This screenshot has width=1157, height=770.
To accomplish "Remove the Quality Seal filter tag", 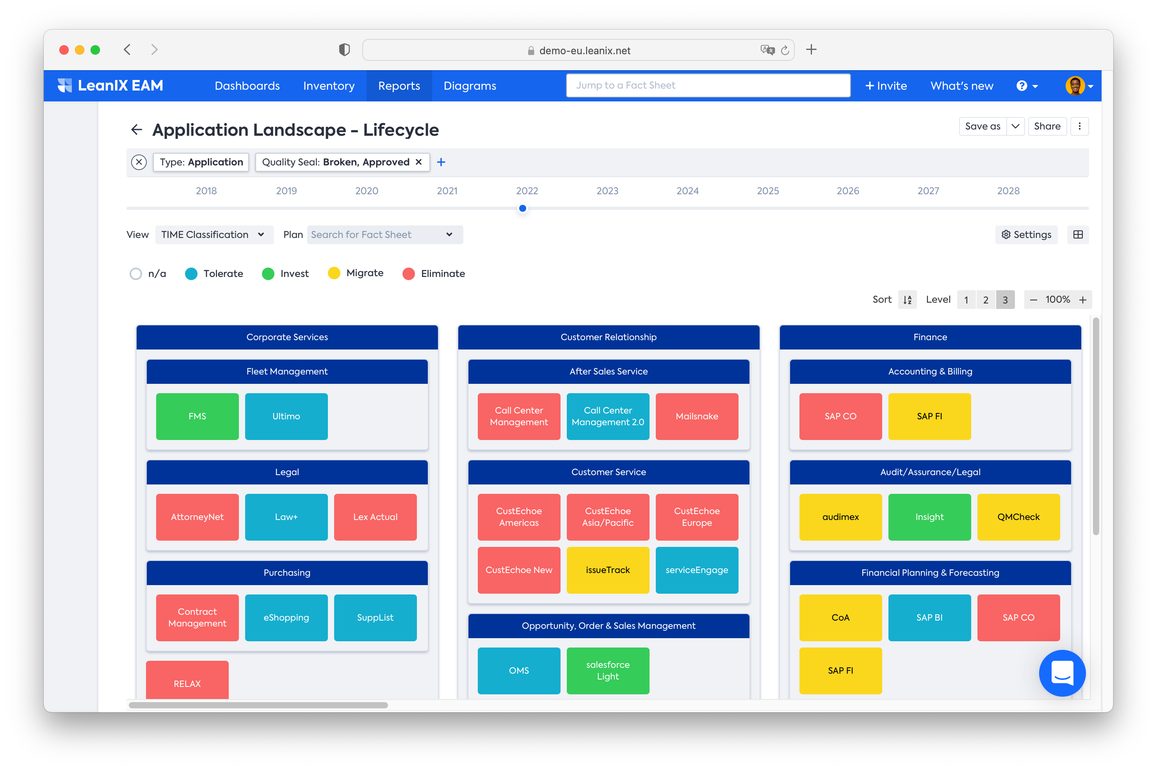I will 418,161.
